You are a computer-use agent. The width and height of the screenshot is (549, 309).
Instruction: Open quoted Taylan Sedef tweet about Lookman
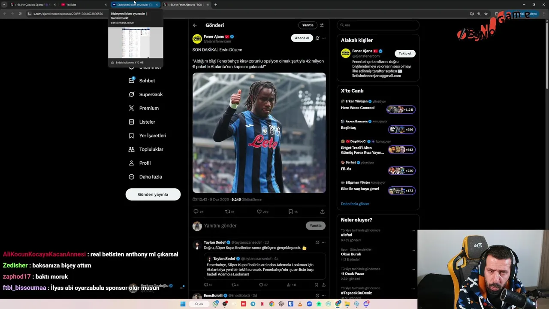[265, 266]
